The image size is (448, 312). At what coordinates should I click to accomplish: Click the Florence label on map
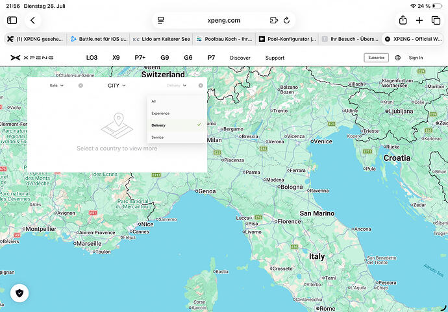pyautogui.click(x=289, y=221)
